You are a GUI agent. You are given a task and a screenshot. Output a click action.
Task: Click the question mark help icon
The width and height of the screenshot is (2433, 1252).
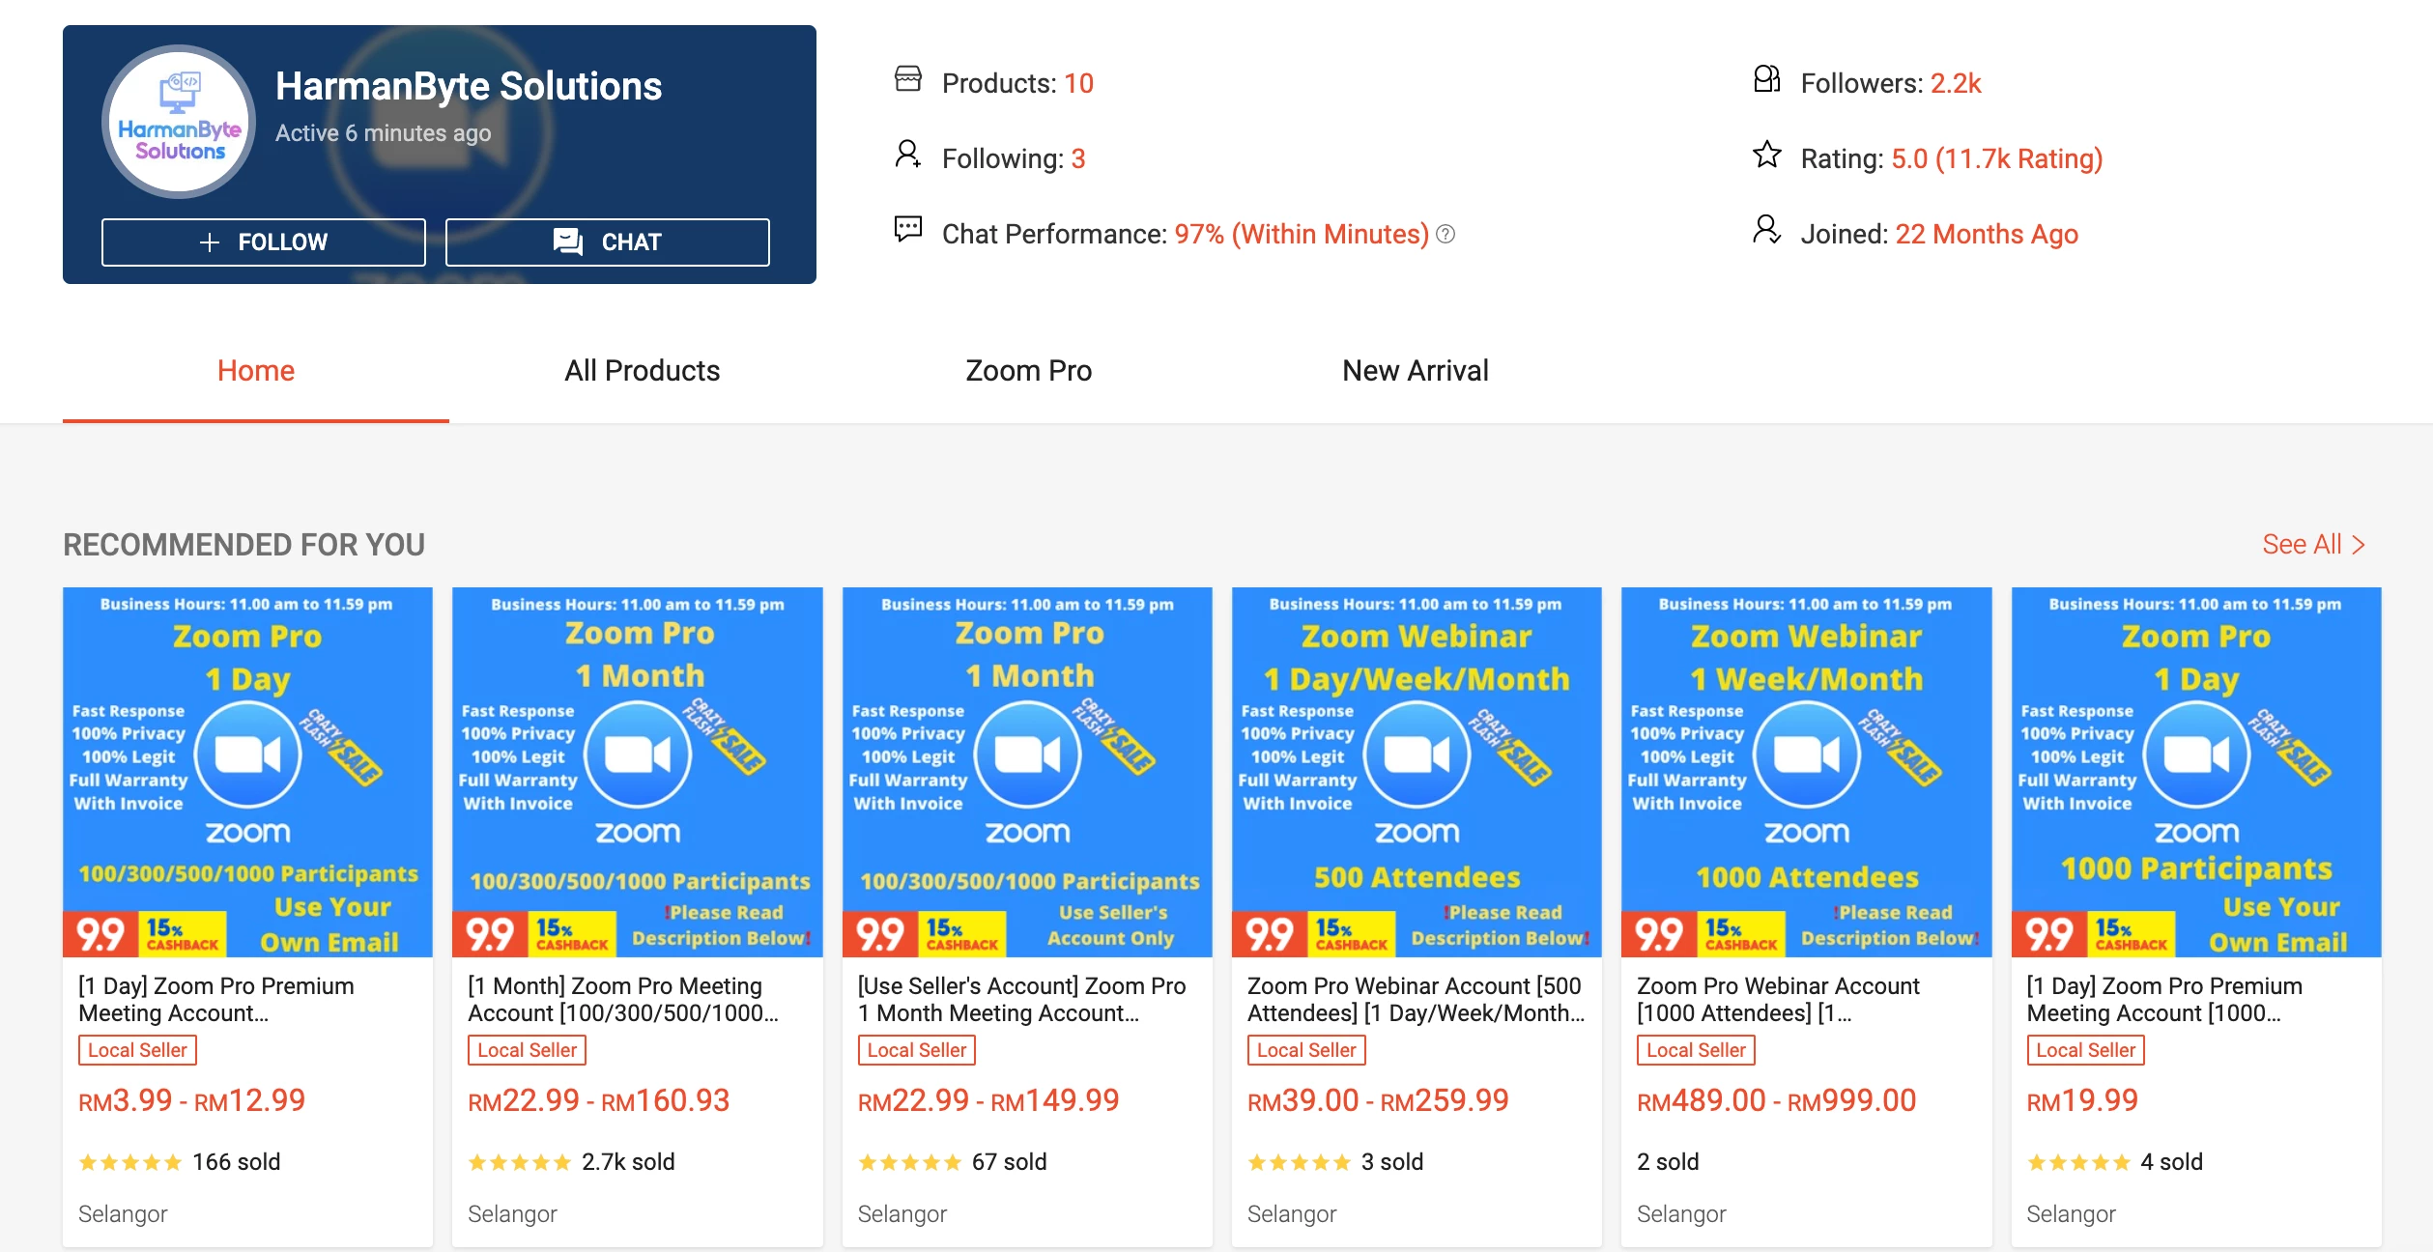(1445, 234)
